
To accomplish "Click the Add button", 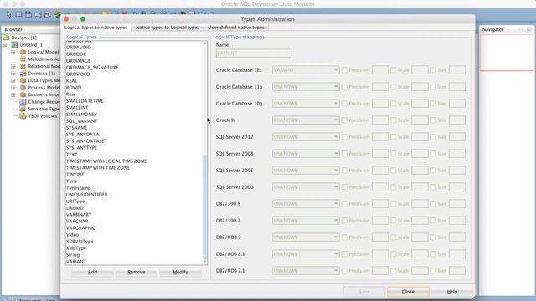I will click(92, 272).
